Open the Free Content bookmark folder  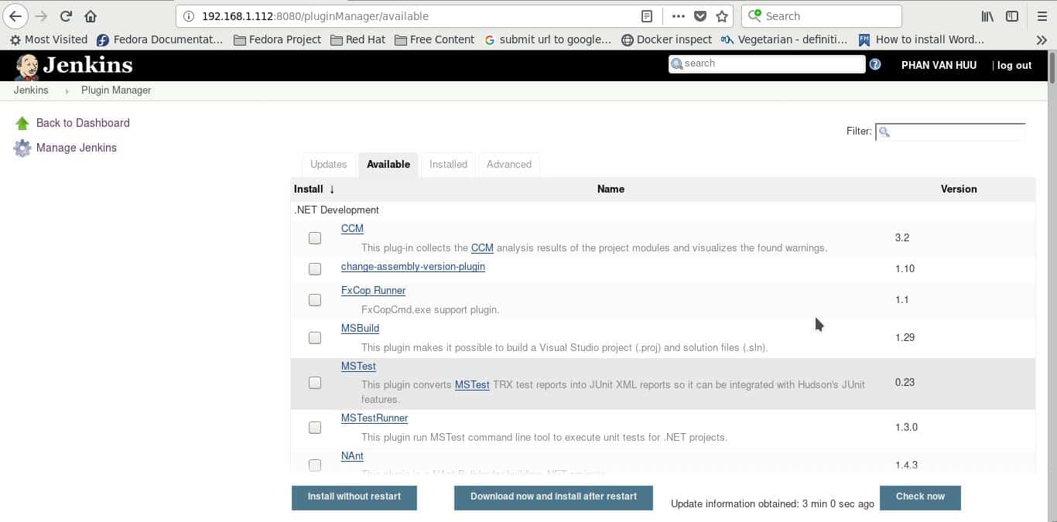pyautogui.click(x=434, y=39)
